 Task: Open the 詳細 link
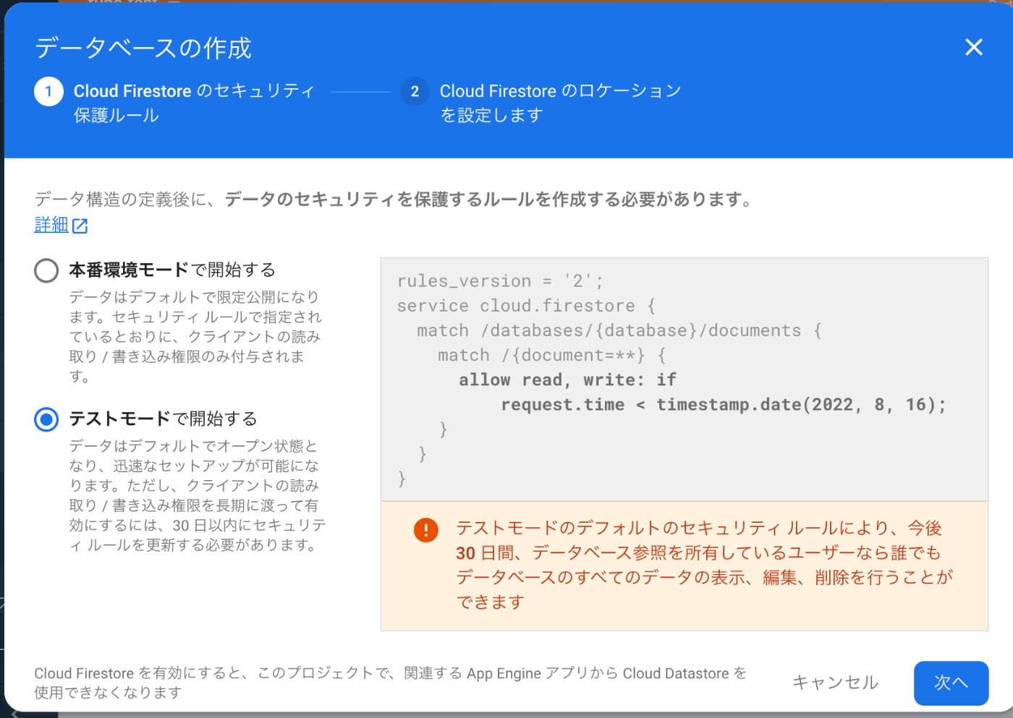(51, 225)
